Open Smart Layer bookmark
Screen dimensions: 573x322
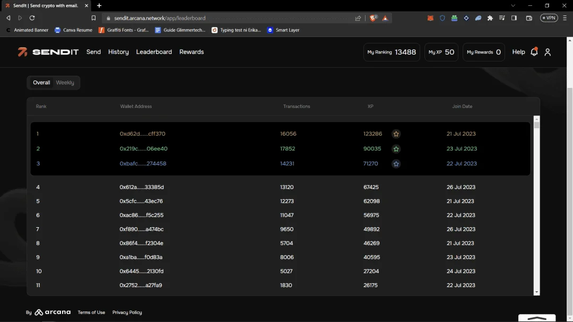coord(283,30)
